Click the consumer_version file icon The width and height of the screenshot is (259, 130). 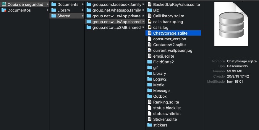pyautogui.click(x=150, y=39)
